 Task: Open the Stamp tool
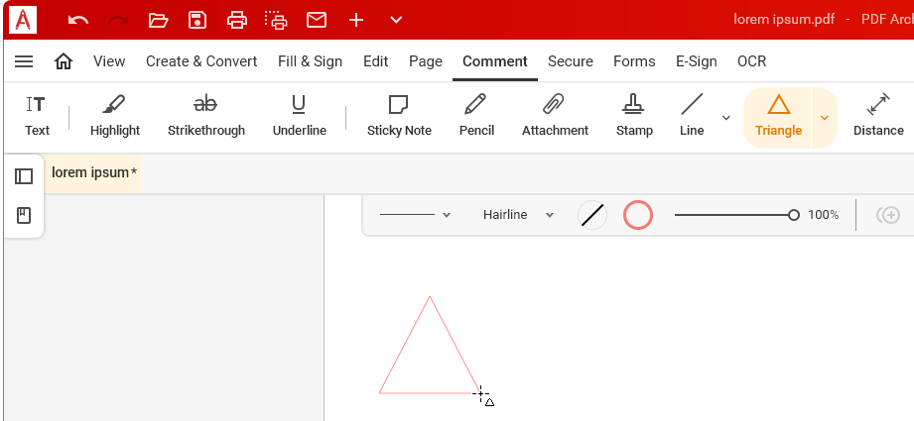tap(633, 117)
